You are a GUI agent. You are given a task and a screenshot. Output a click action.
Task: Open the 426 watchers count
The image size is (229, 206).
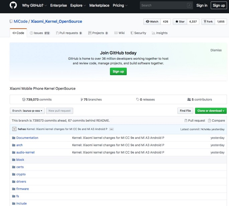165,22
